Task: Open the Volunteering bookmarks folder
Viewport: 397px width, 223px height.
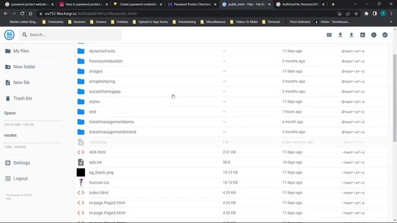Action: tap(184, 22)
